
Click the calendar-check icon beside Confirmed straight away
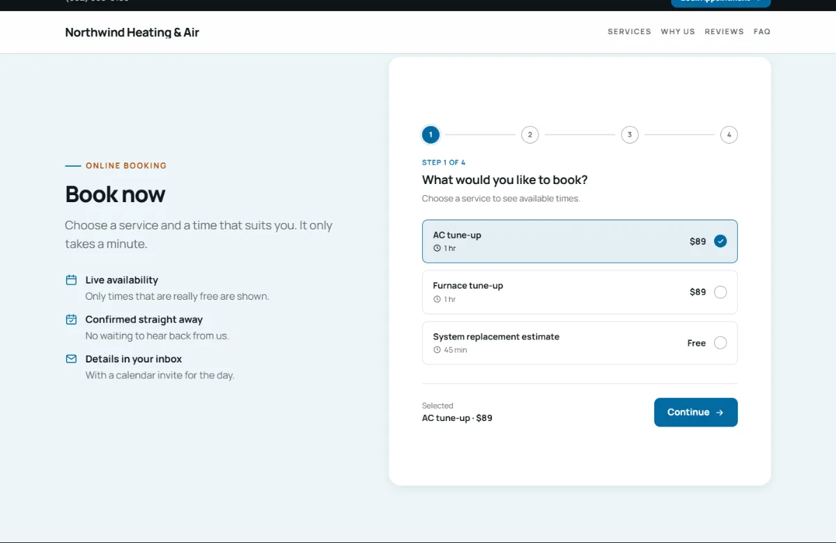pyautogui.click(x=71, y=320)
